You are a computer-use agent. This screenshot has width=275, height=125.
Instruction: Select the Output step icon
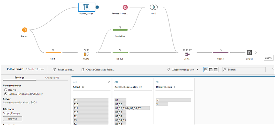[x=249, y=52]
